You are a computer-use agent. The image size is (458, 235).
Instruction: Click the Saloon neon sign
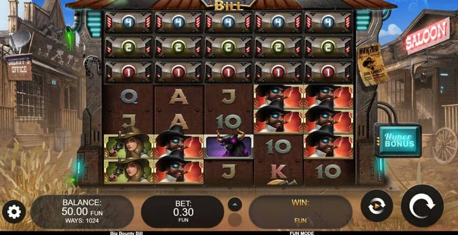click(x=427, y=36)
